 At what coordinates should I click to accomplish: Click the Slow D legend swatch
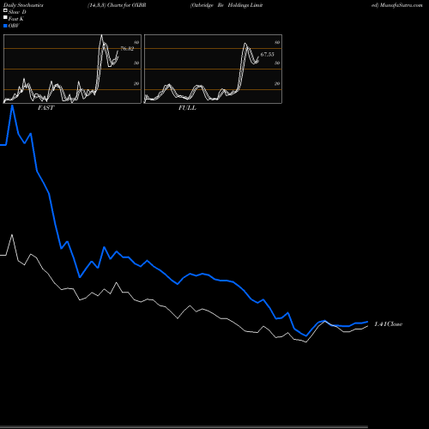pos(5,10)
